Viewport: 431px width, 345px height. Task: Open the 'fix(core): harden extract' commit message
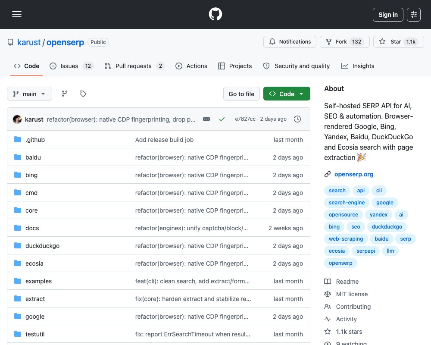[193, 299]
